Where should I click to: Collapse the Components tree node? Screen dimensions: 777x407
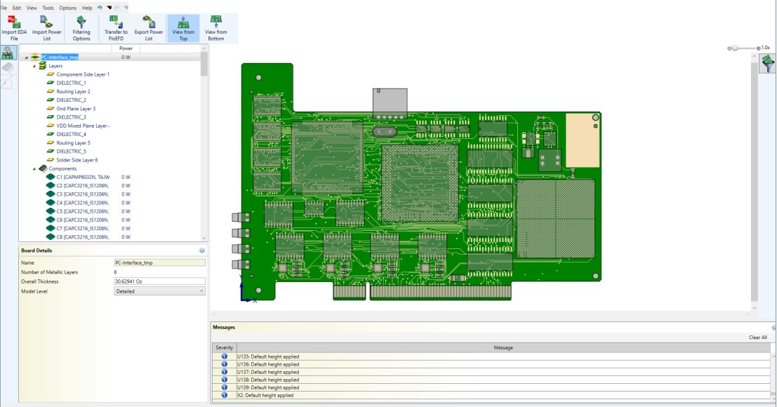(x=34, y=169)
